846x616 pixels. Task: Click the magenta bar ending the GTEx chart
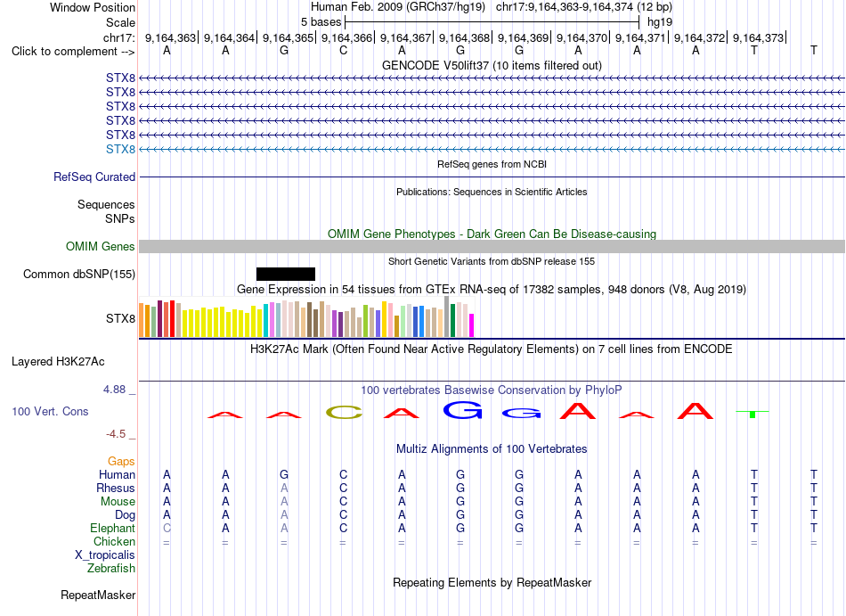(x=472, y=325)
